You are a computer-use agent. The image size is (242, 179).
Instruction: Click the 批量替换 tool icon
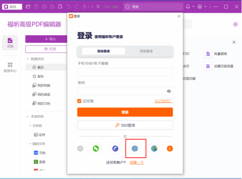coord(208,54)
